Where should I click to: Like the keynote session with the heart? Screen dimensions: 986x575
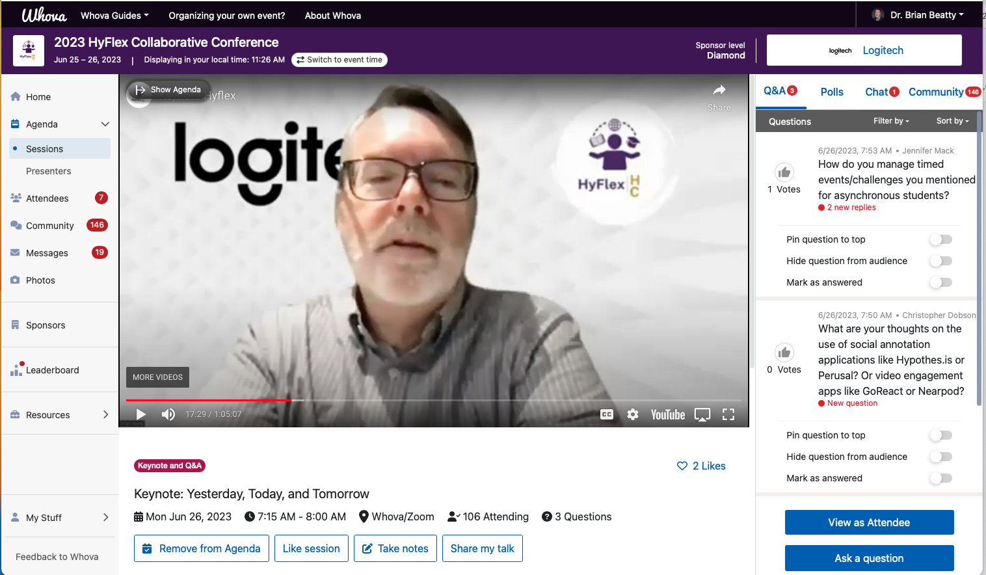click(682, 466)
